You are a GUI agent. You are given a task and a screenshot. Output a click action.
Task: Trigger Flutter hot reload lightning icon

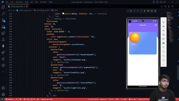coord(145,11)
